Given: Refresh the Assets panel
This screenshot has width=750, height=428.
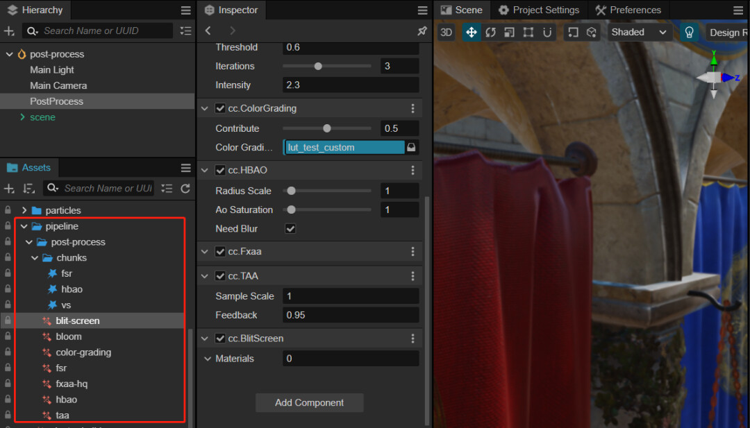Looking at the screenshot, I should click(x=185, y=189).
